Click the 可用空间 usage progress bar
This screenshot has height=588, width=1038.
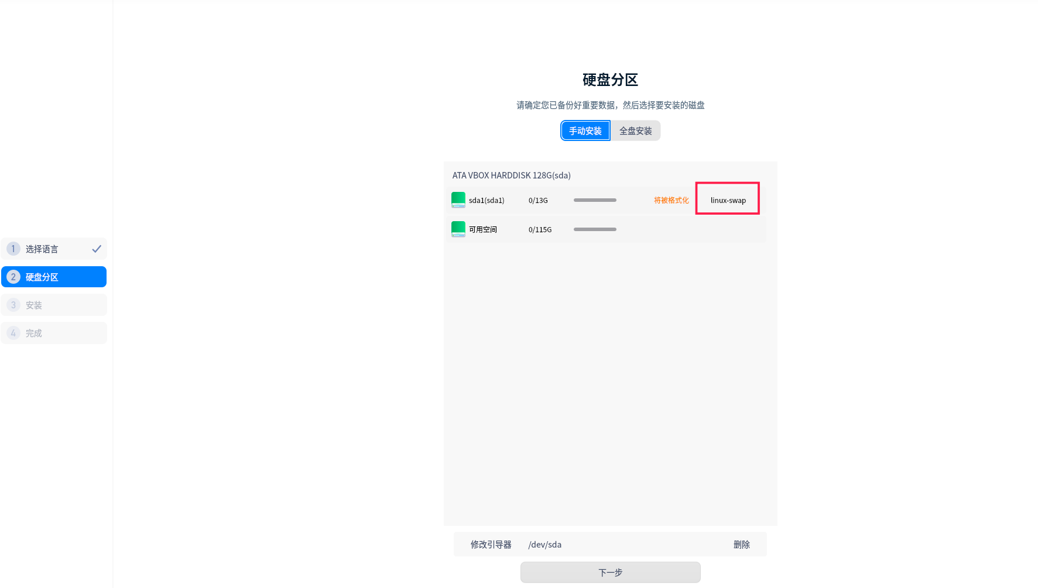[x=595, y=229]
